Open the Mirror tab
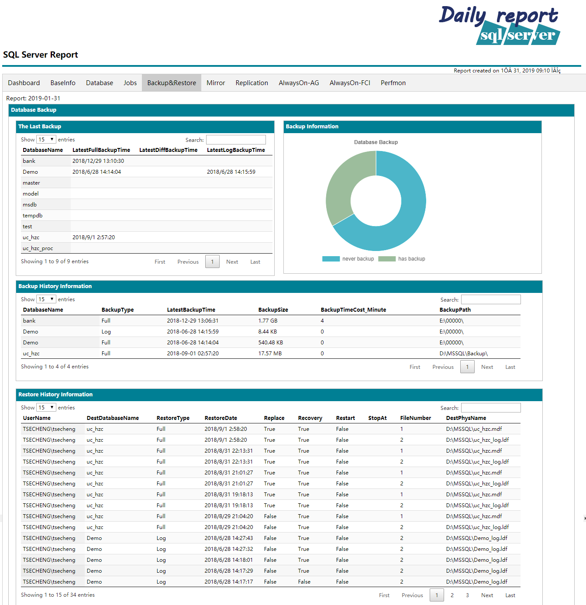Image resolution: width=586 pixels, height=605 pixels. pyautogui.click(x=216, y=83)
